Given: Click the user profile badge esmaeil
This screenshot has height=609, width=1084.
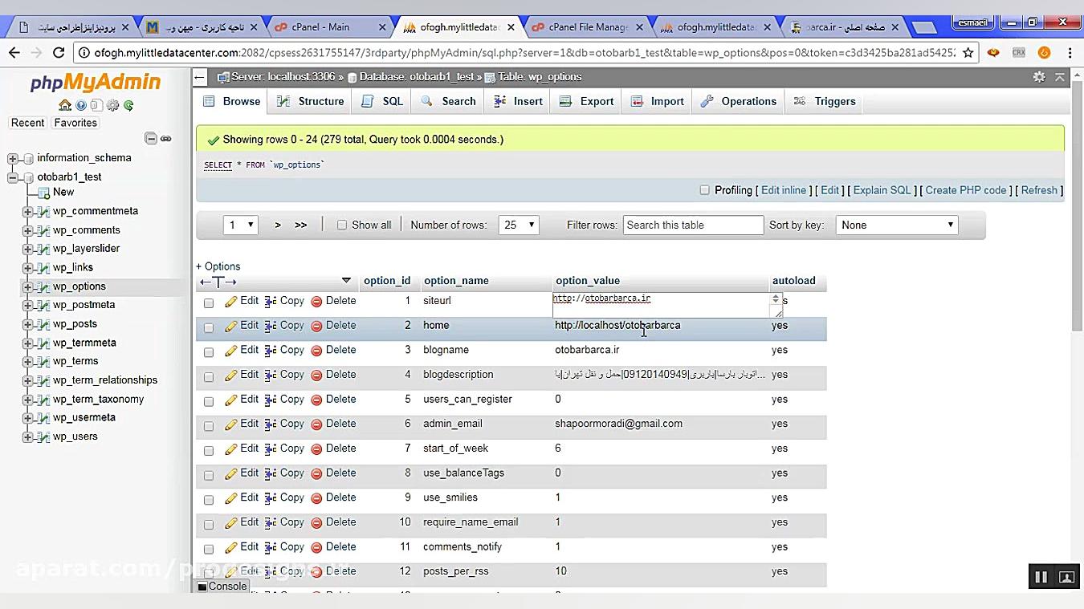Looking at the screenshot, I should point(972,22).
